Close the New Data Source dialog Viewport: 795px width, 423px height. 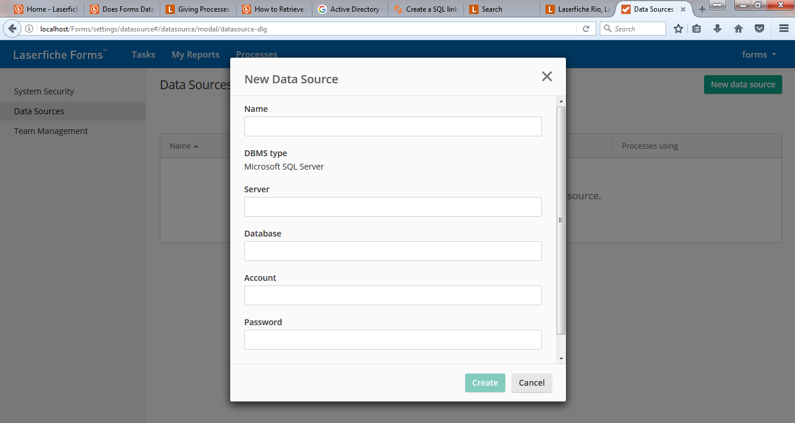[x=546, y=76]
